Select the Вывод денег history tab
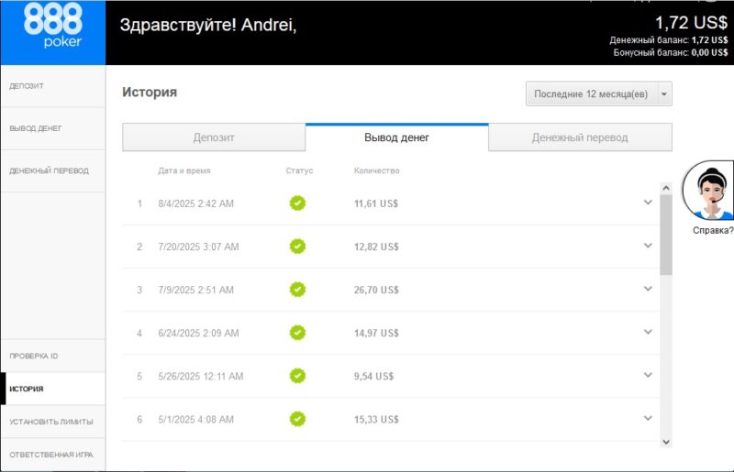The height and width of the screenshot is (472, 734). pyautogui.click(x=396, y=137)
